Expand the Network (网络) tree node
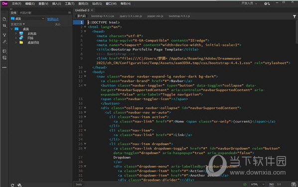Viewport: 298px width, 187px height. coord(16,38)
